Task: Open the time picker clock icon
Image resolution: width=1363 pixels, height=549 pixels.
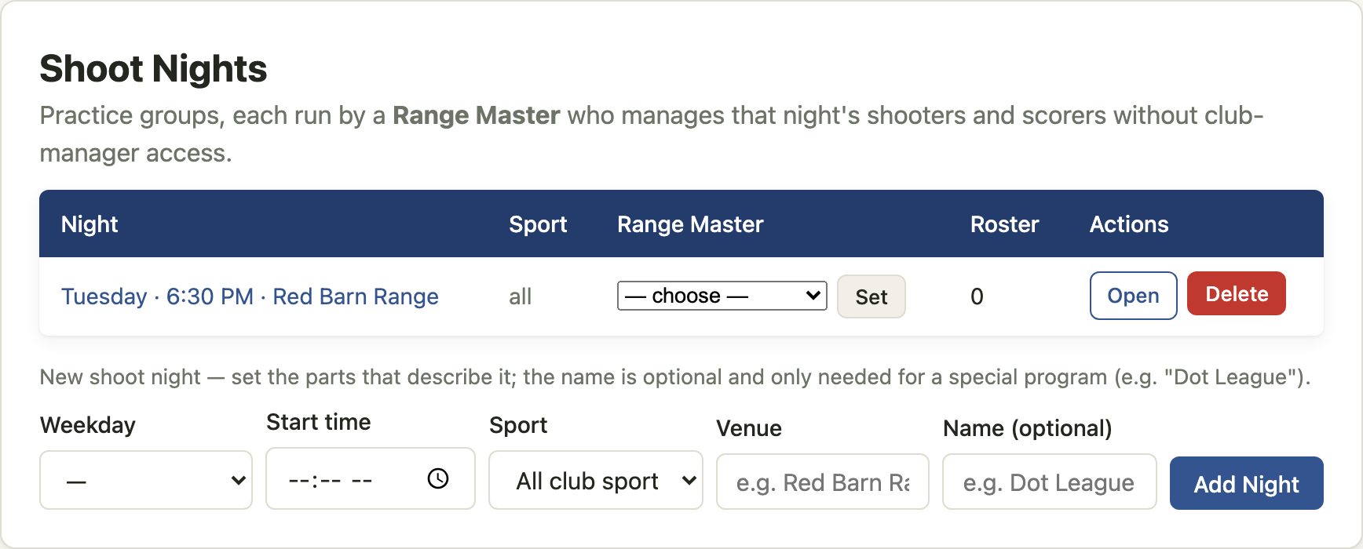Action: [x=438, y=478]
